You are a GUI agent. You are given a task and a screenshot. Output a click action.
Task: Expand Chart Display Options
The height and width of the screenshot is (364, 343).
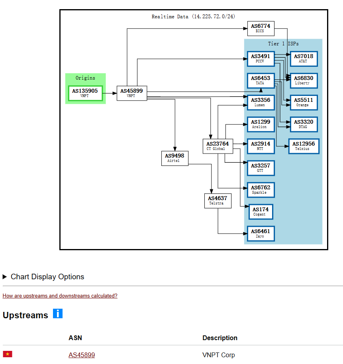43,277
